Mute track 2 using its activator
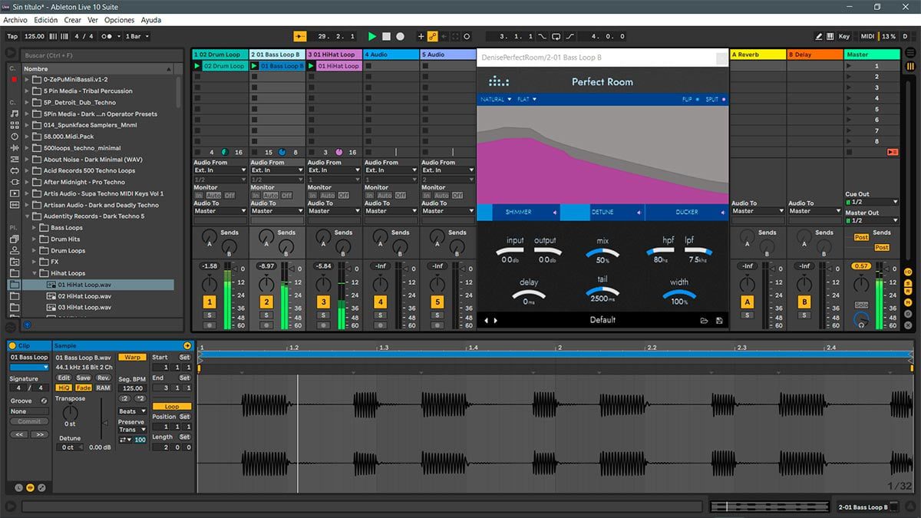 [x=266, y=302]
